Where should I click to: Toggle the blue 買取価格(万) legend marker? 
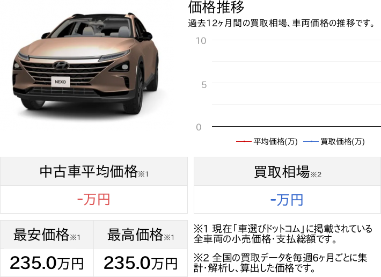click(x=311, y=141)
